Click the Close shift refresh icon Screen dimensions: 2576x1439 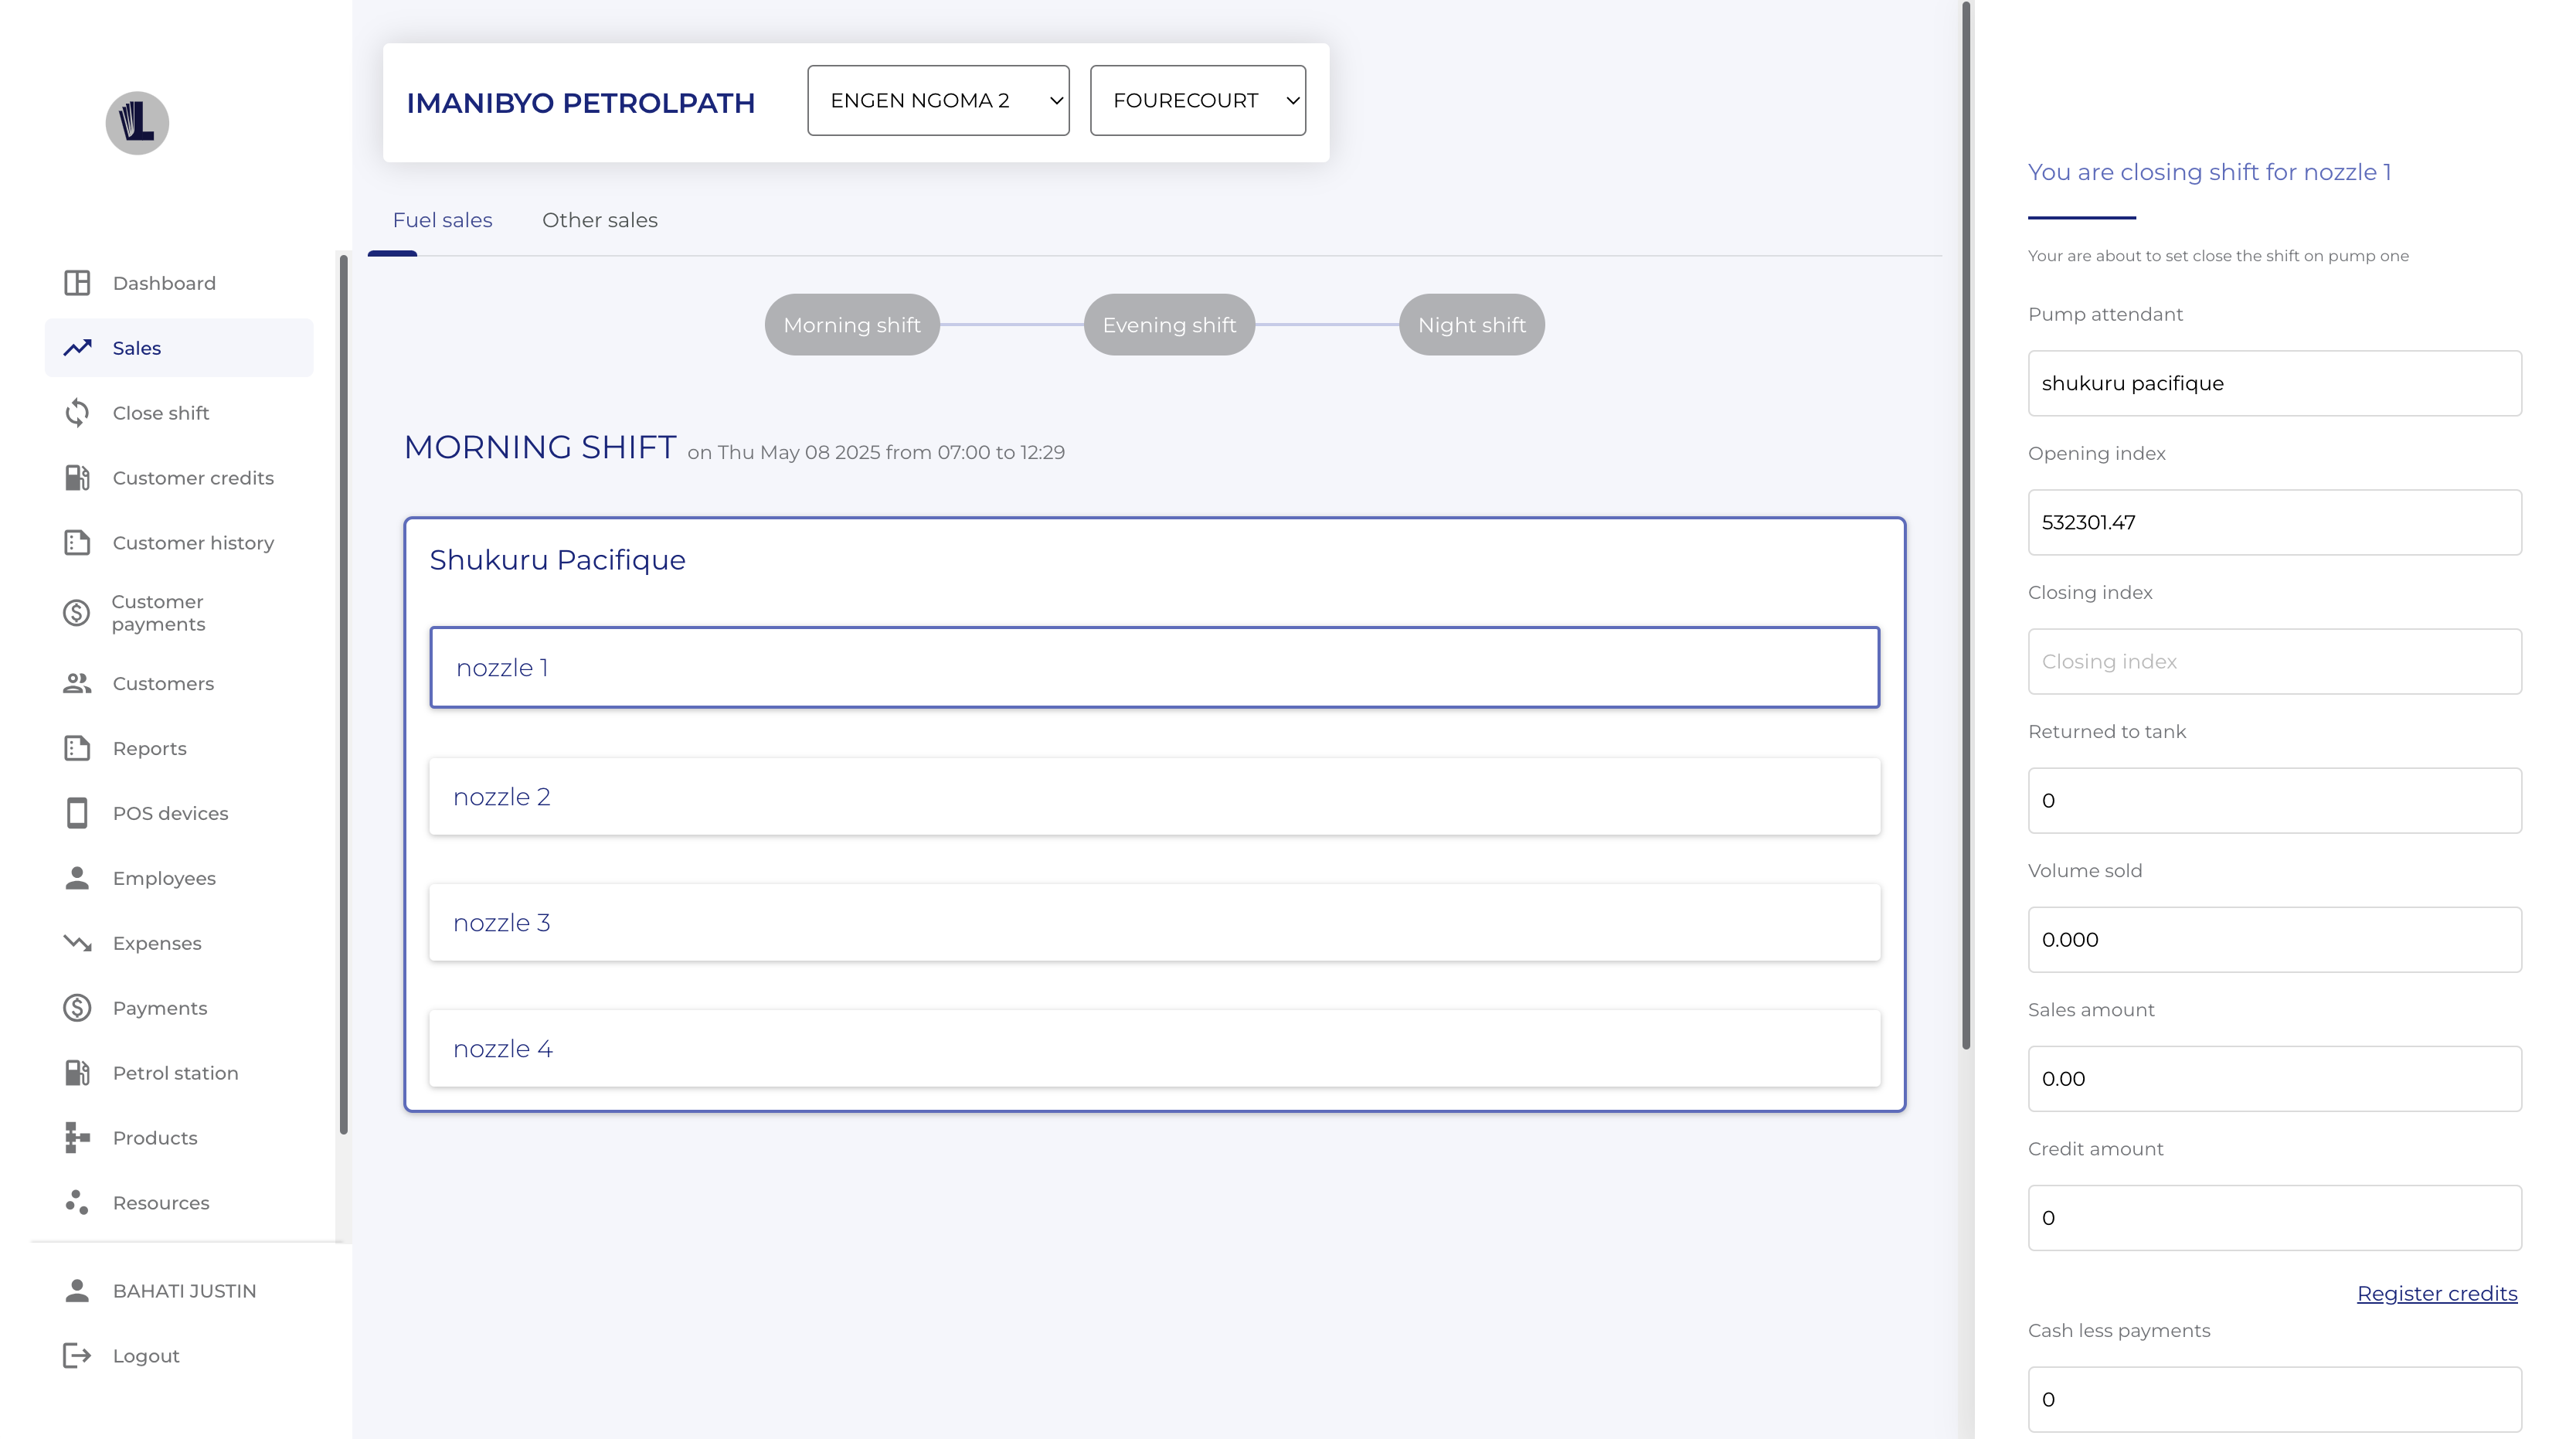coord(77,413)
